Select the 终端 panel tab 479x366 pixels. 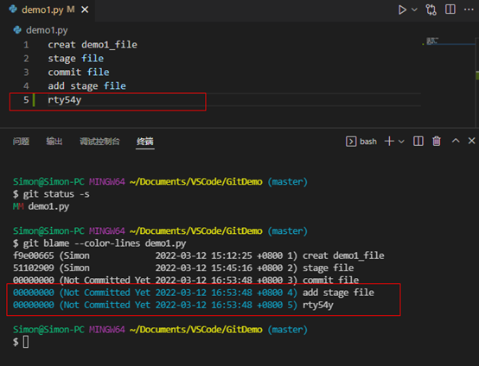click(145, 142)
